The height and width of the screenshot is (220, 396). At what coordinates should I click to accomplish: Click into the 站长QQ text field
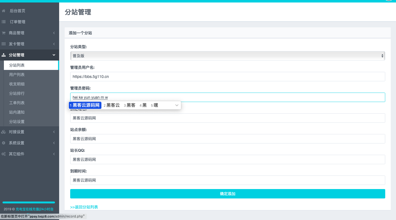click(x=227, y=159)
